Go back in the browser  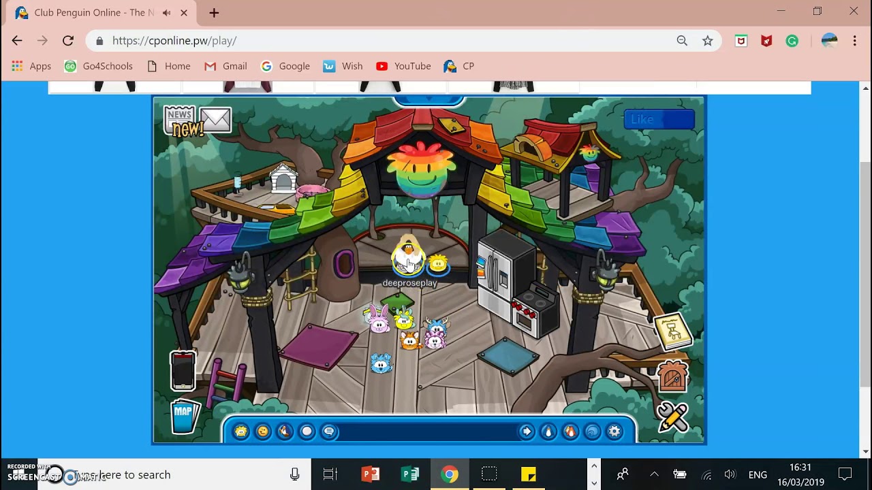pyautogui.click(x=17, y=41)
